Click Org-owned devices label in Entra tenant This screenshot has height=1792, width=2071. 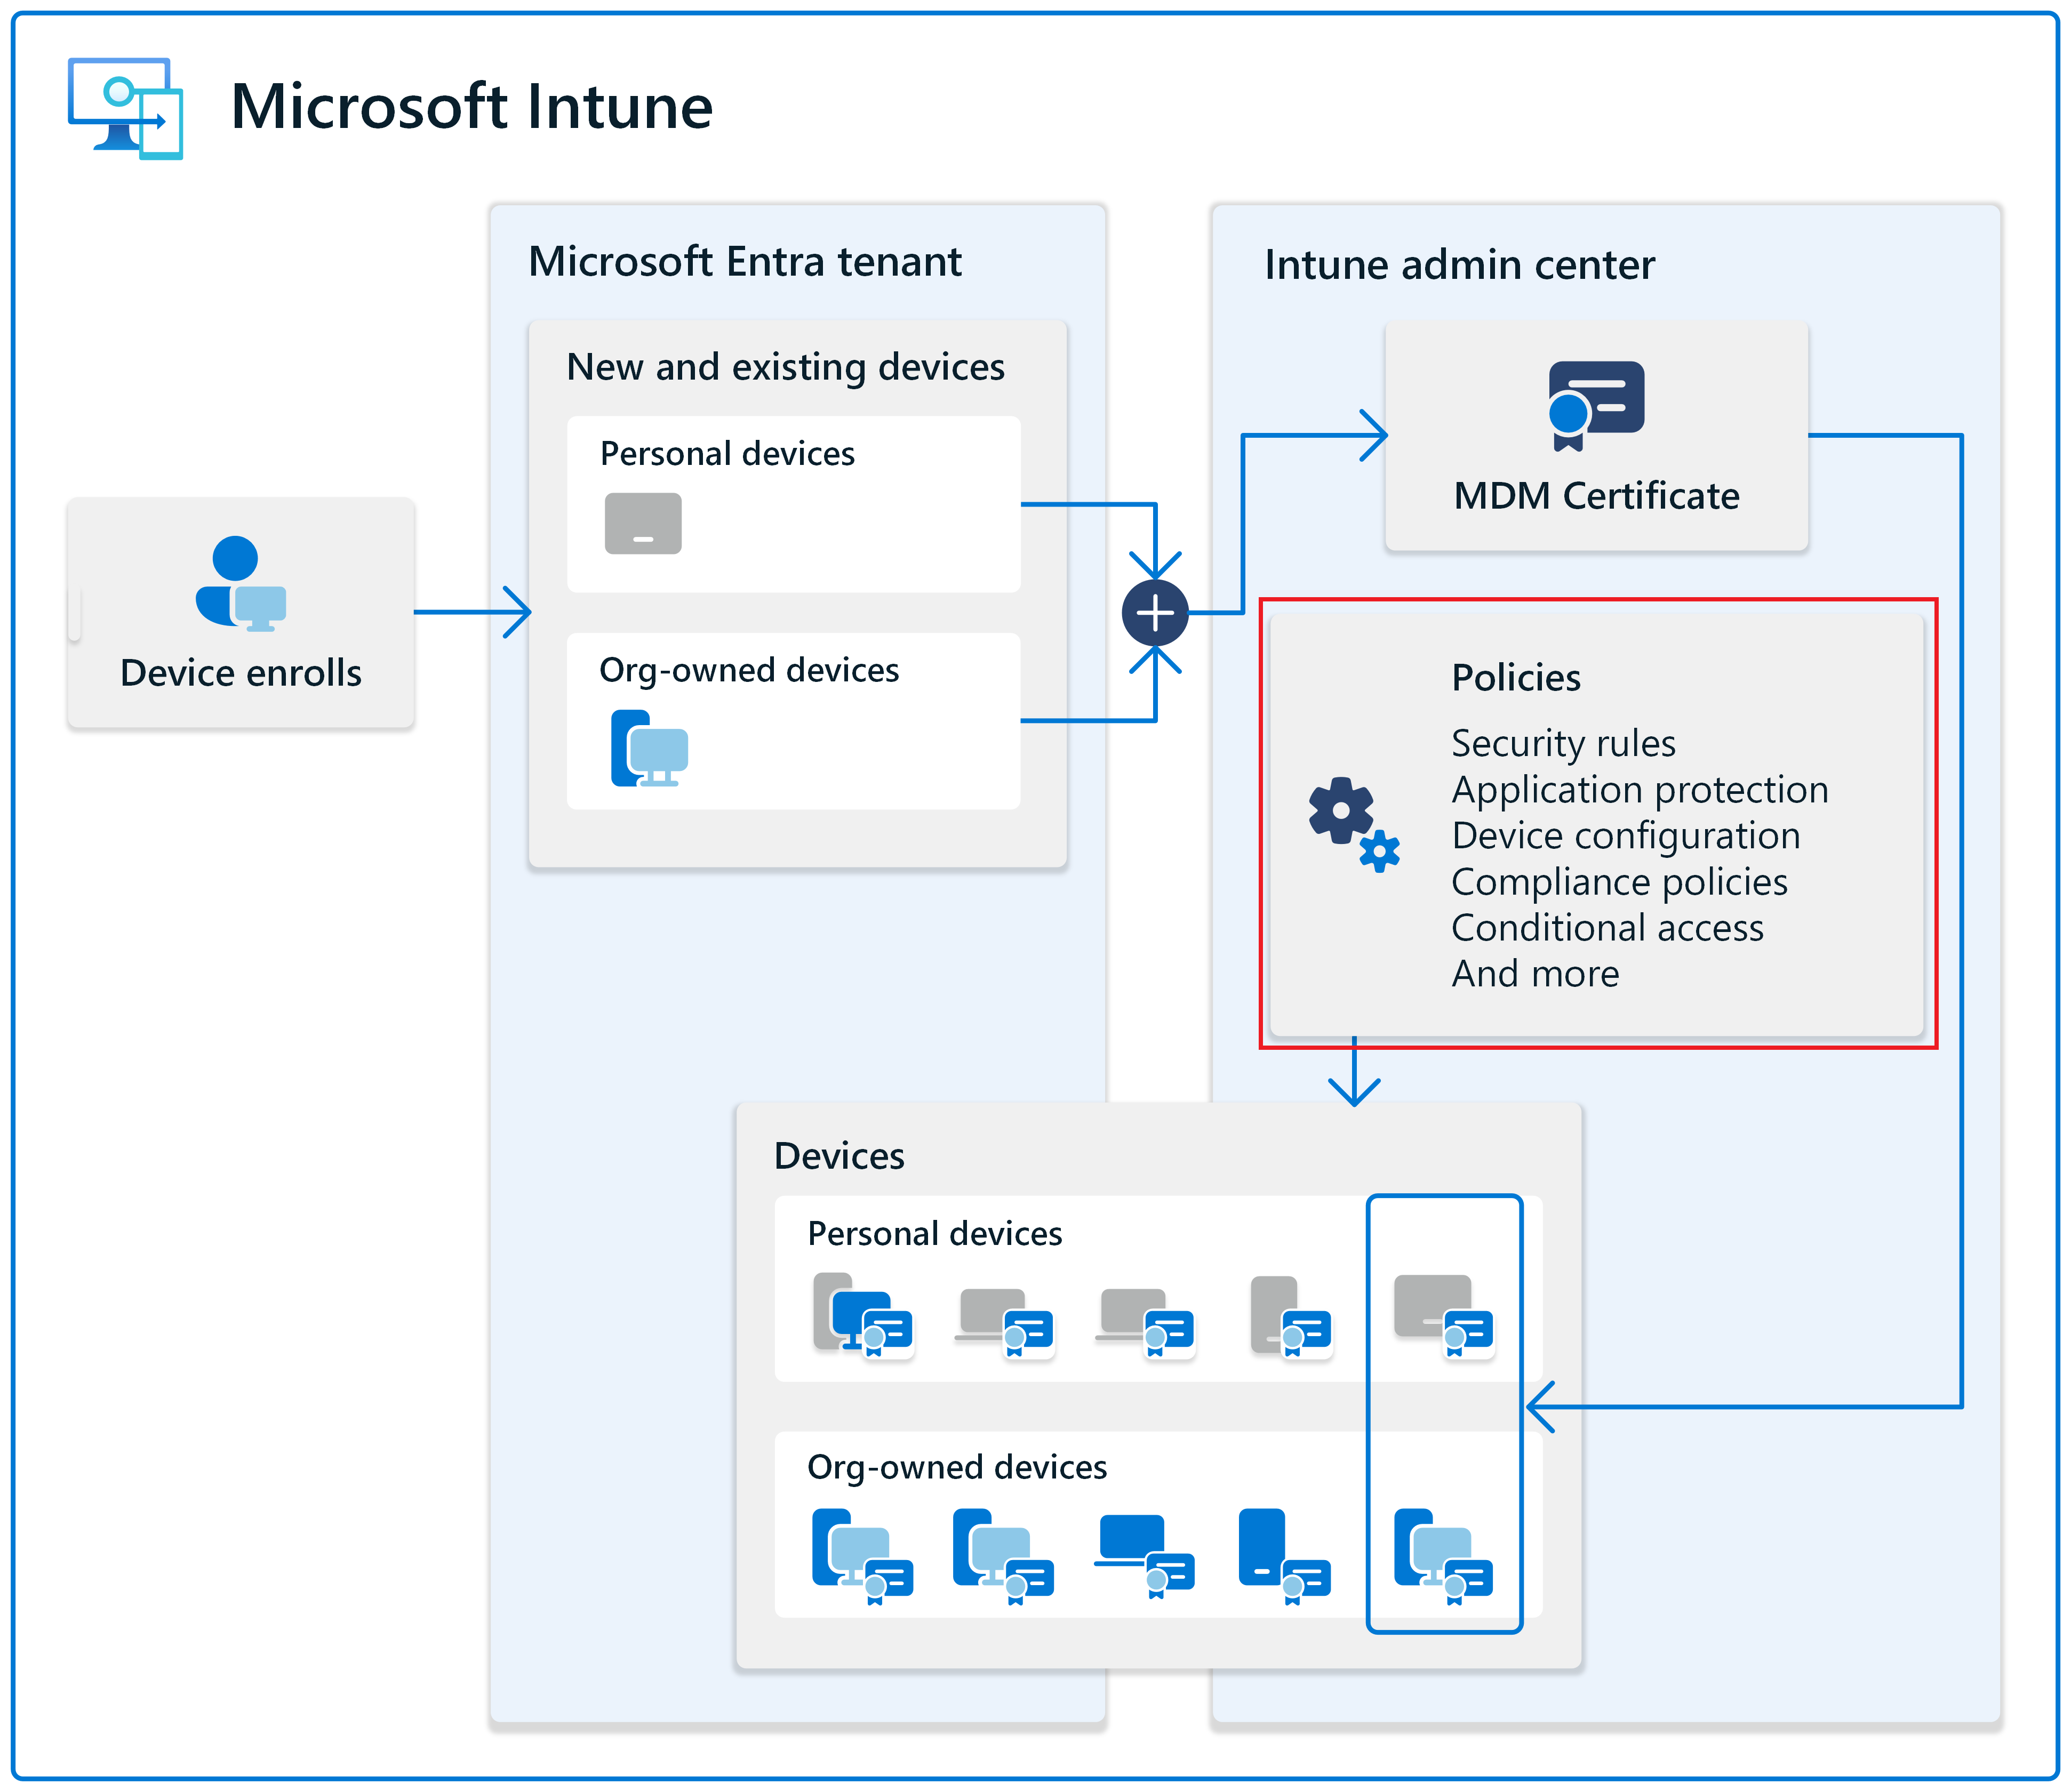click(x=748, y=671)
